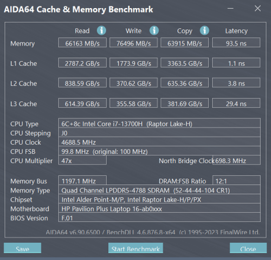Click the CPU Type field showing i7-13700H

(159, 123)
